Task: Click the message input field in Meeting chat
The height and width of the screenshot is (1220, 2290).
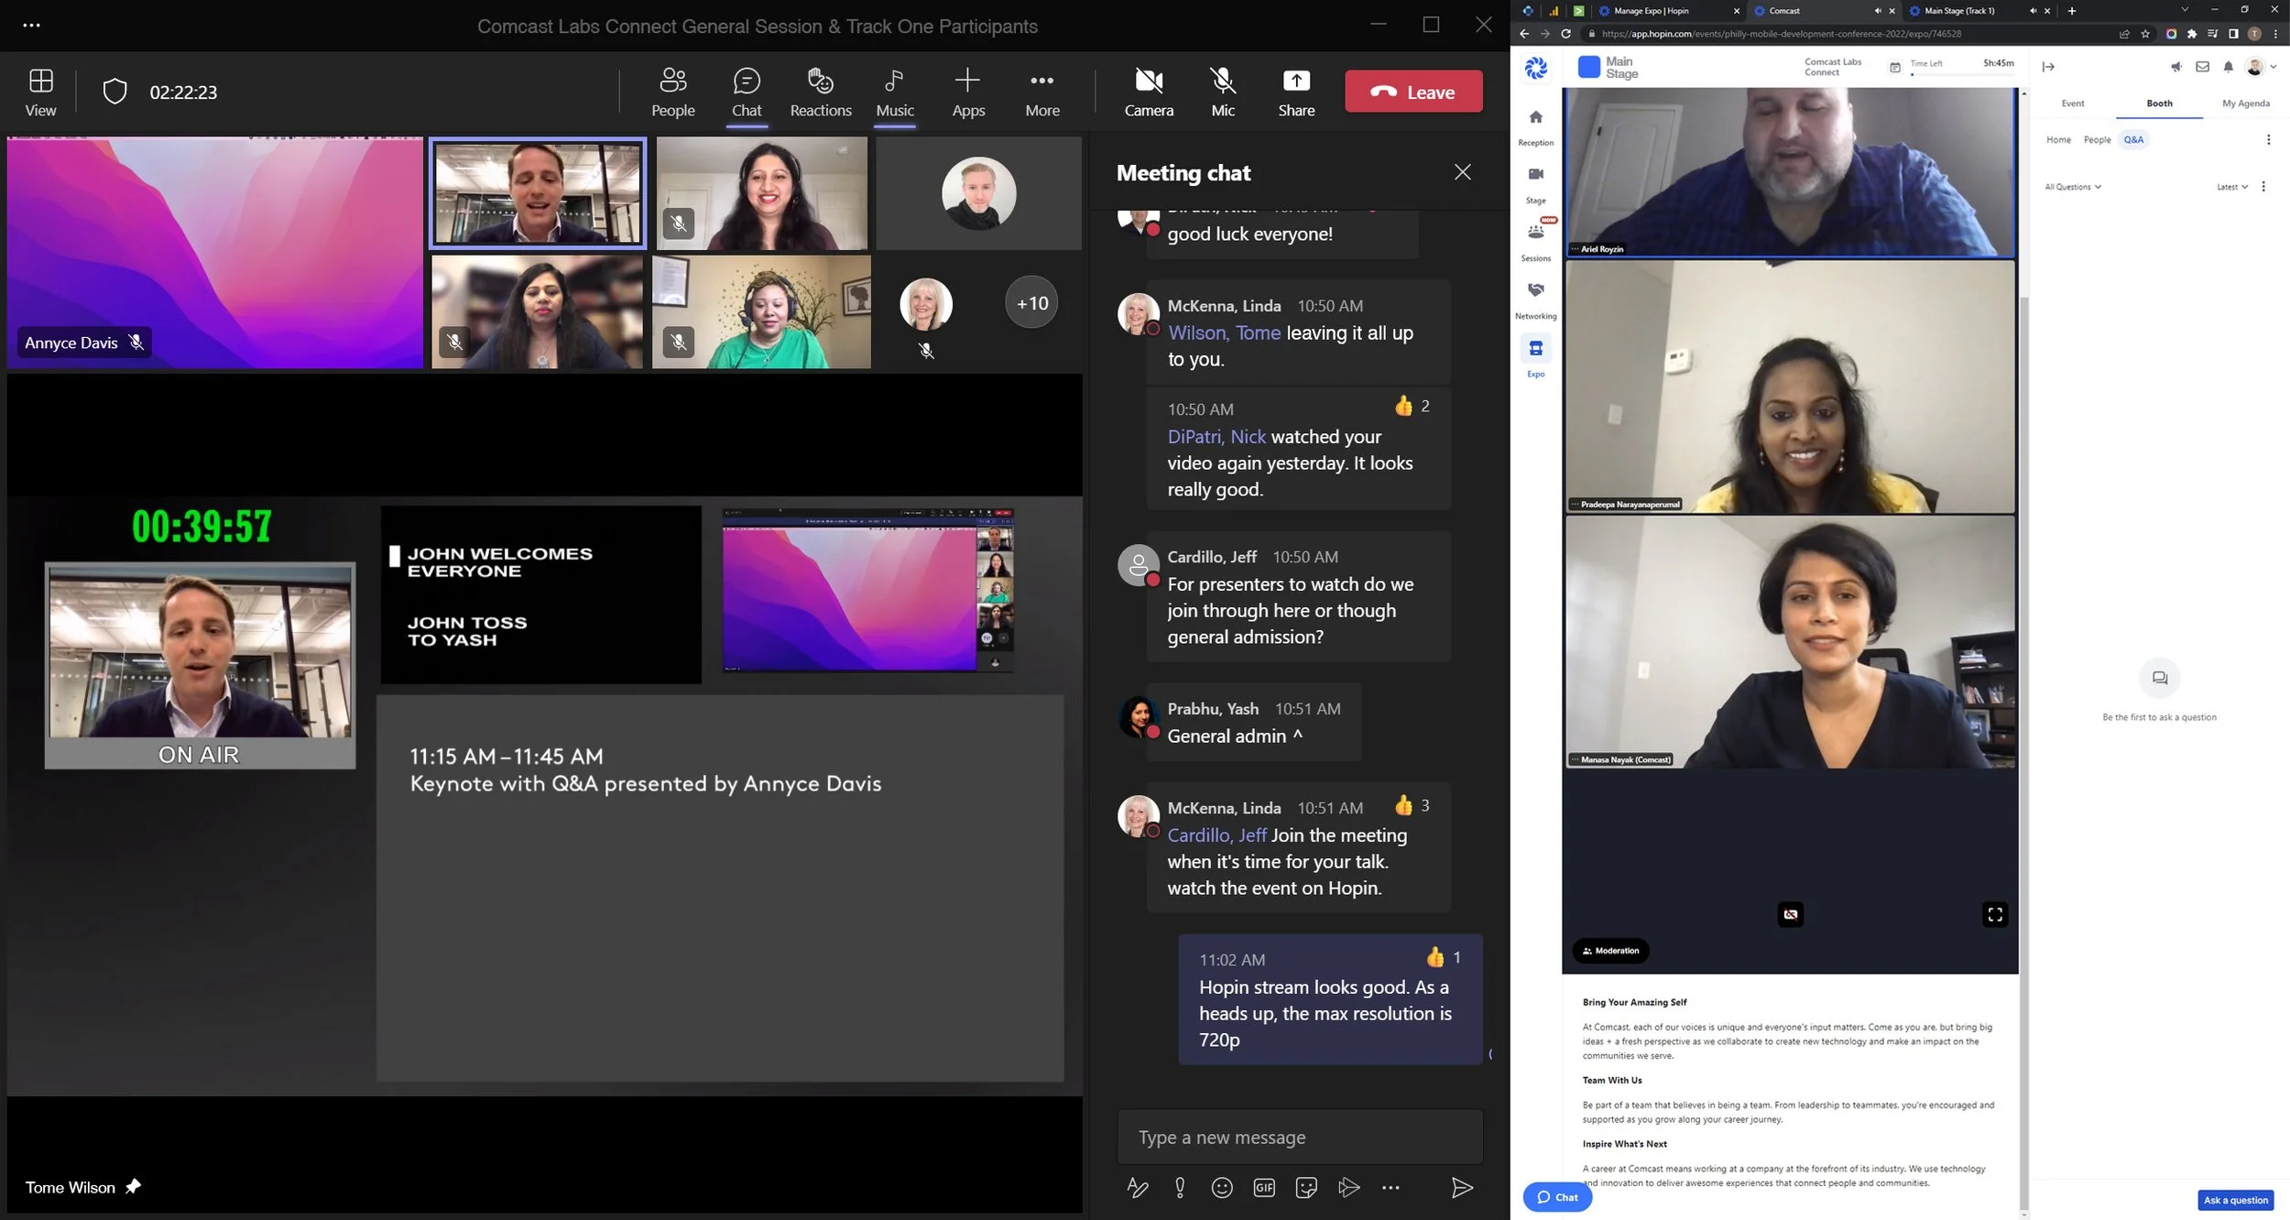Action: (x=1299, y=1137)
